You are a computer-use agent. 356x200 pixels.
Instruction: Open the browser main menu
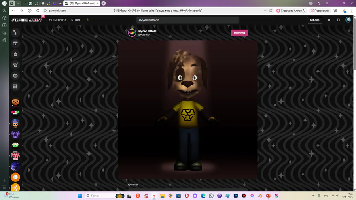[327, 3]
